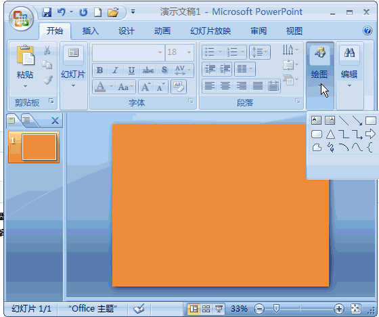
Task: Open PowerPoint Help question mark
Action: 367,30
